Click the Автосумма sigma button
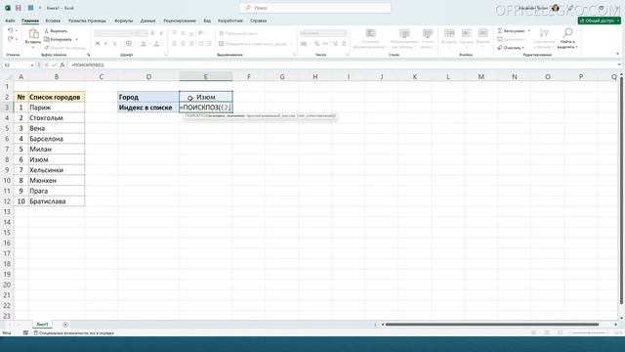The width and height of the screenshot is (625, 352). [x=511, y=30]
